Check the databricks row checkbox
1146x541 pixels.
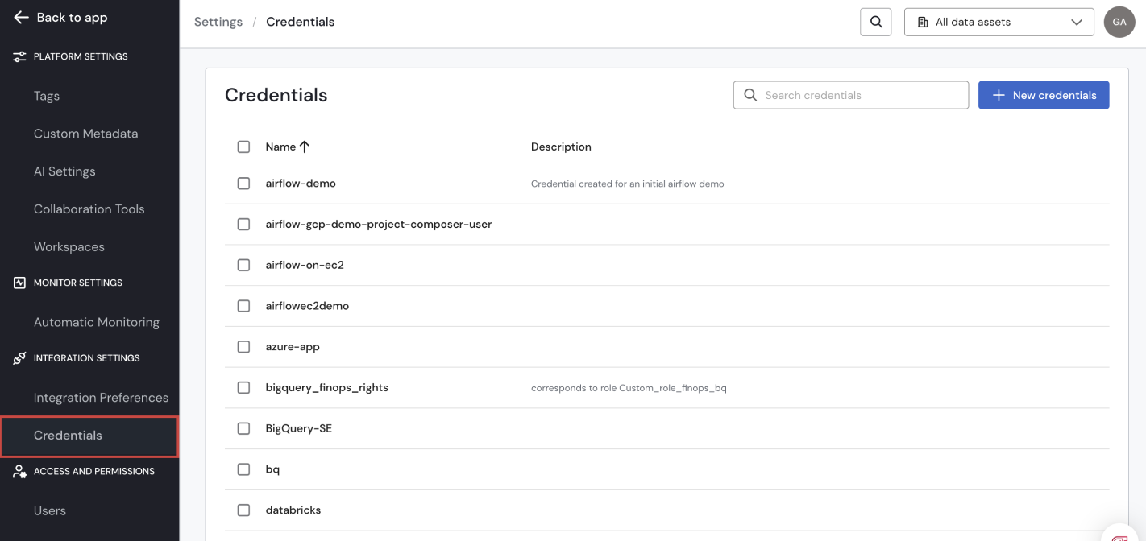coord(243,510)
